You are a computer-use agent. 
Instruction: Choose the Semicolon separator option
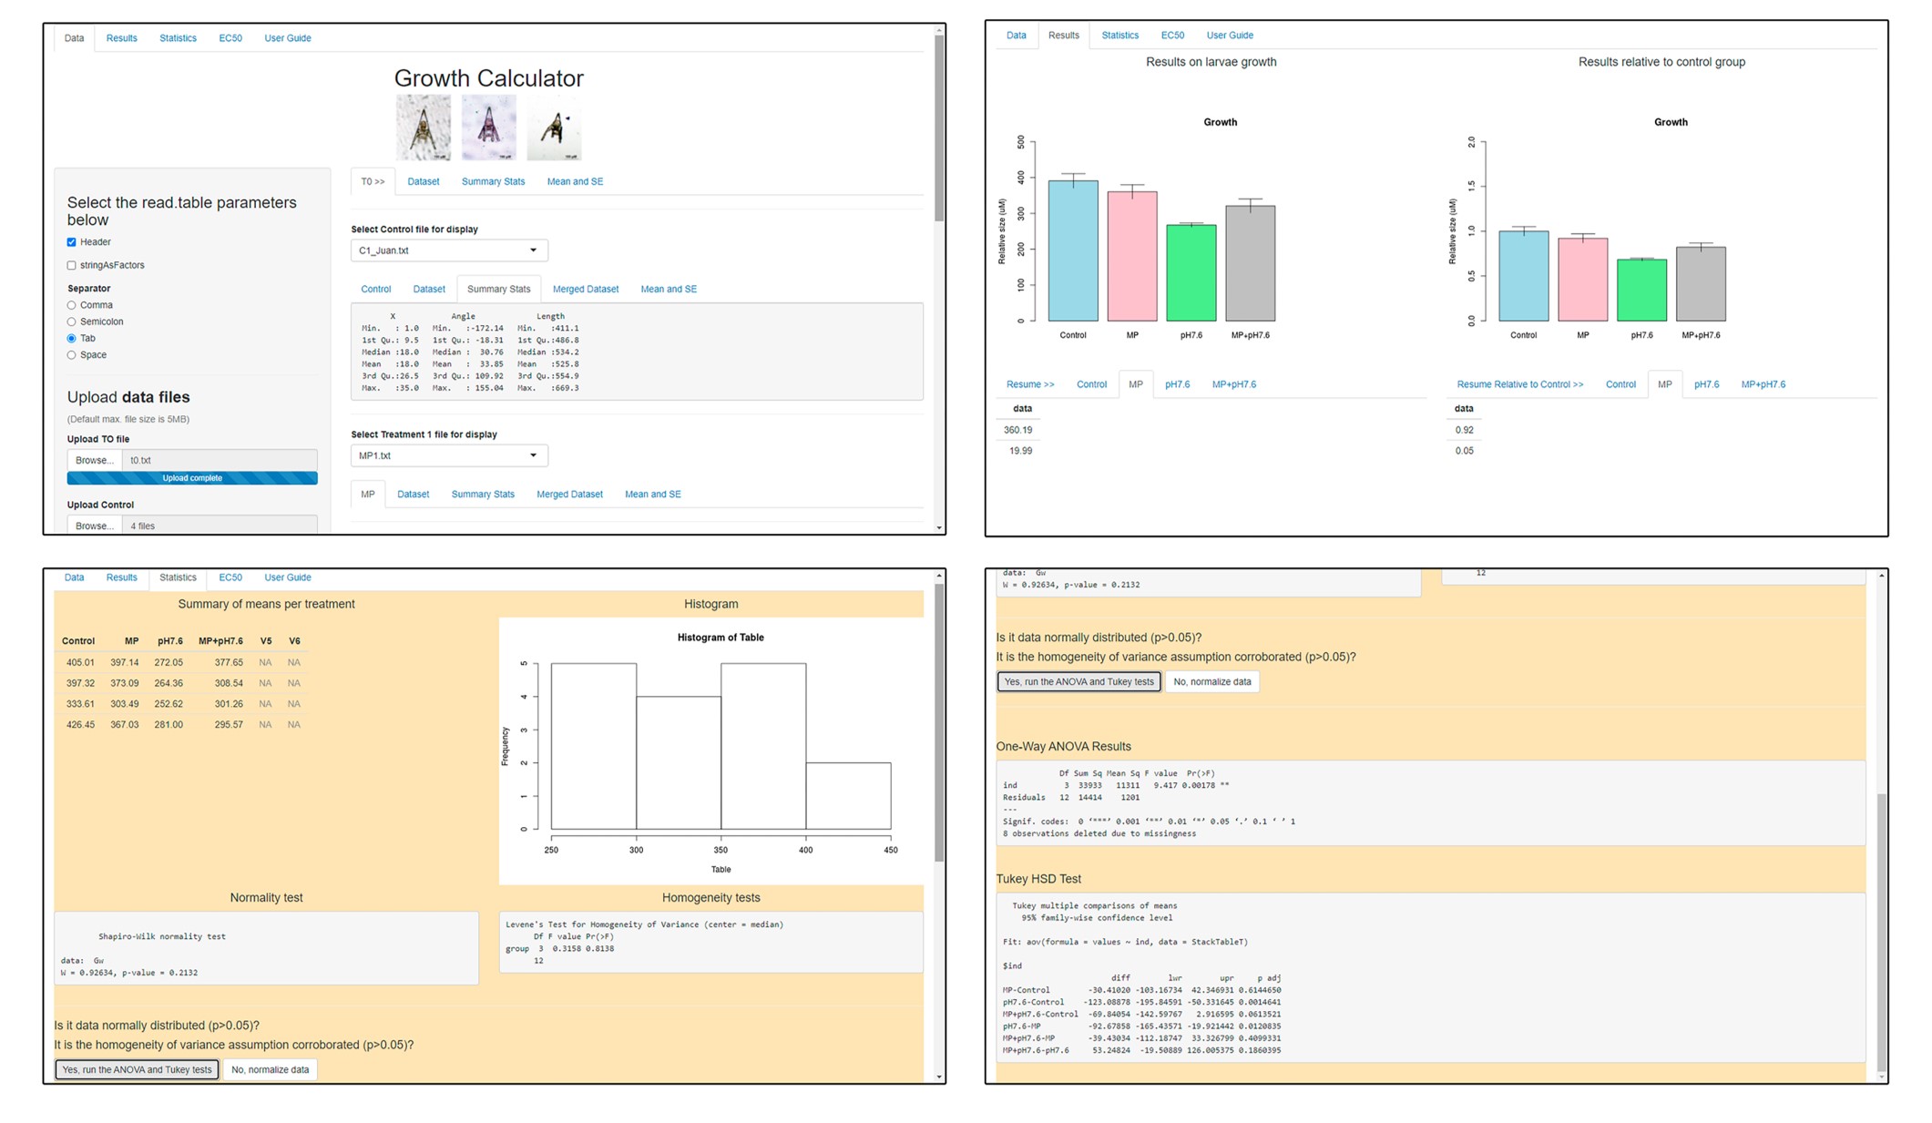[x=71, y=322]
